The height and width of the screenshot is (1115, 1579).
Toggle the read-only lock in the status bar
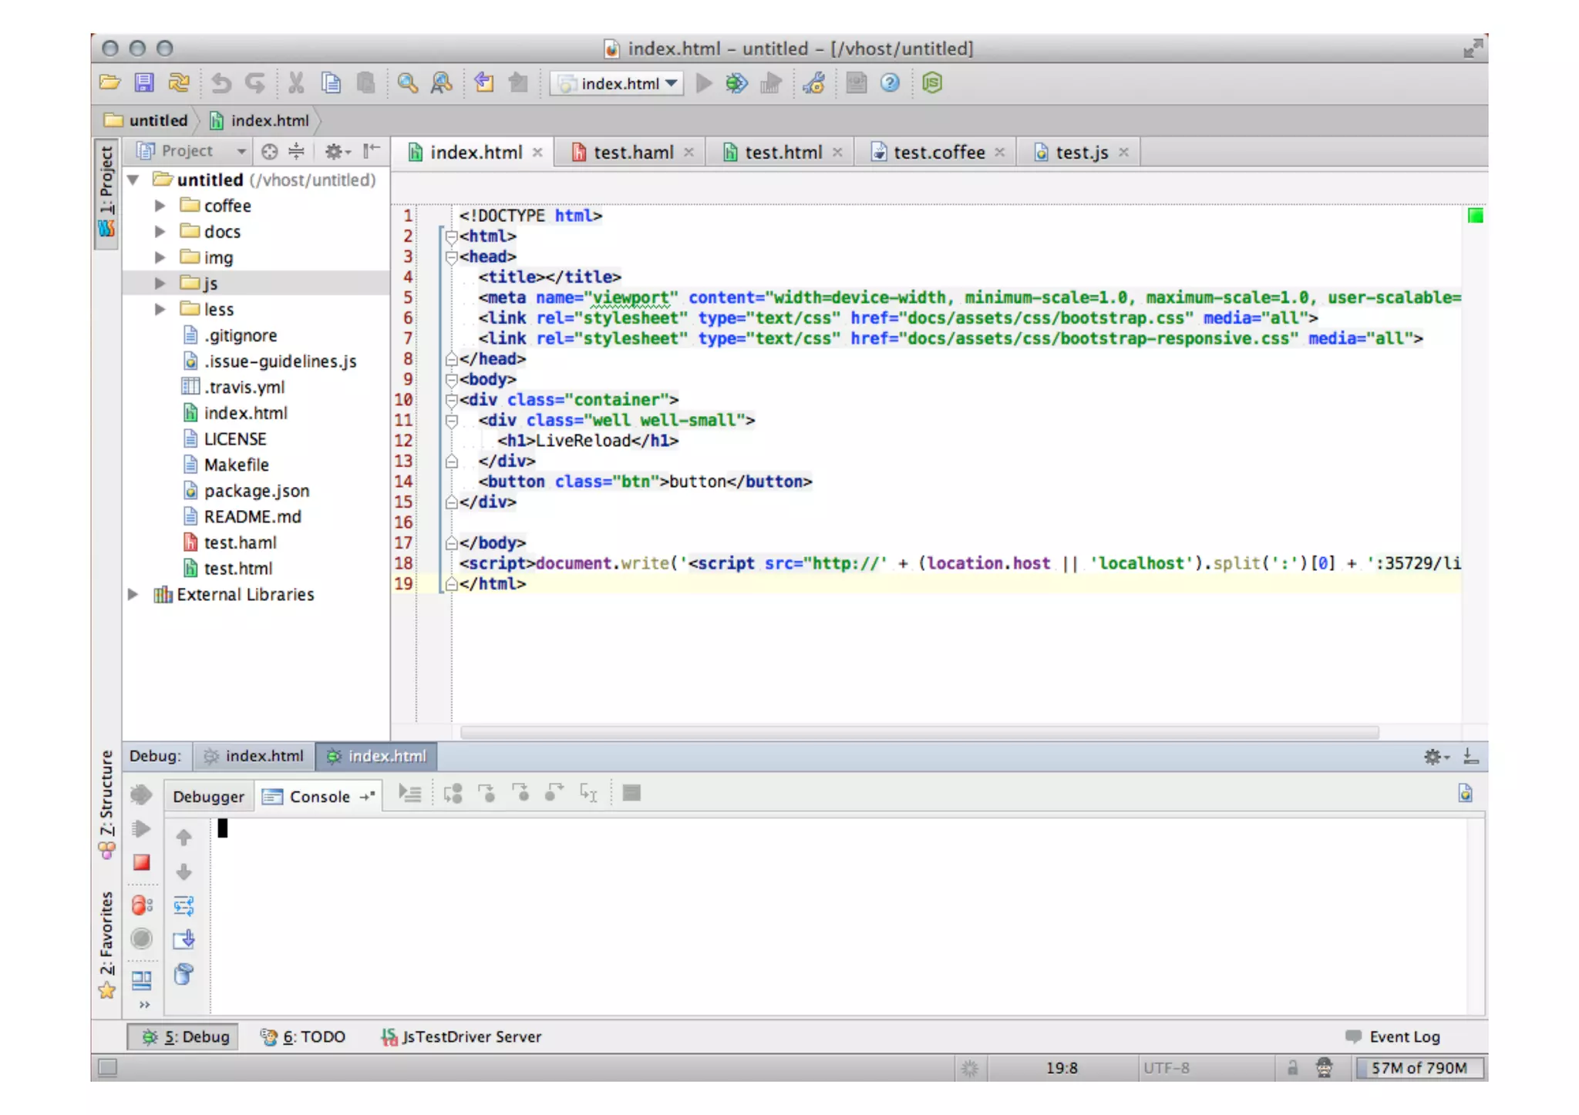point(1292,1067)
